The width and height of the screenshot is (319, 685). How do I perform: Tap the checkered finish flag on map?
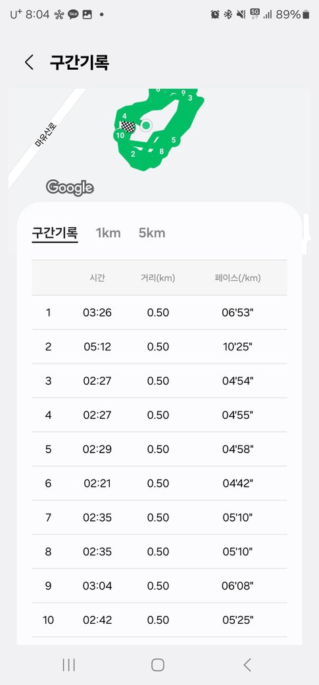(x=128, y=126)
